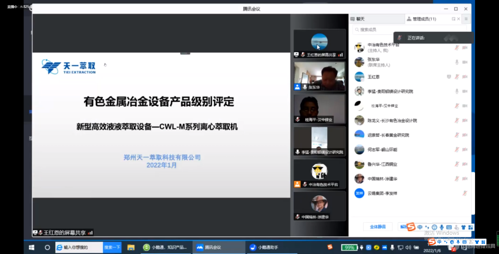Click the Sogou toolbar voice input microphone
Viewport: 499px width, 254px height.
pyautogui.click(x=442, y=227)
